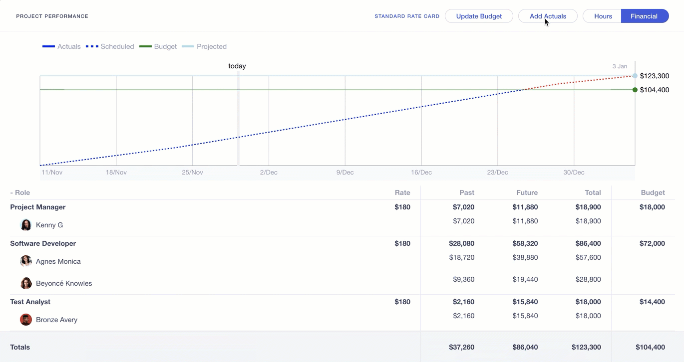Toggle the Projected legend series
Screen dimensions: 684x362
pyautogui.click(x=204, y=46)
